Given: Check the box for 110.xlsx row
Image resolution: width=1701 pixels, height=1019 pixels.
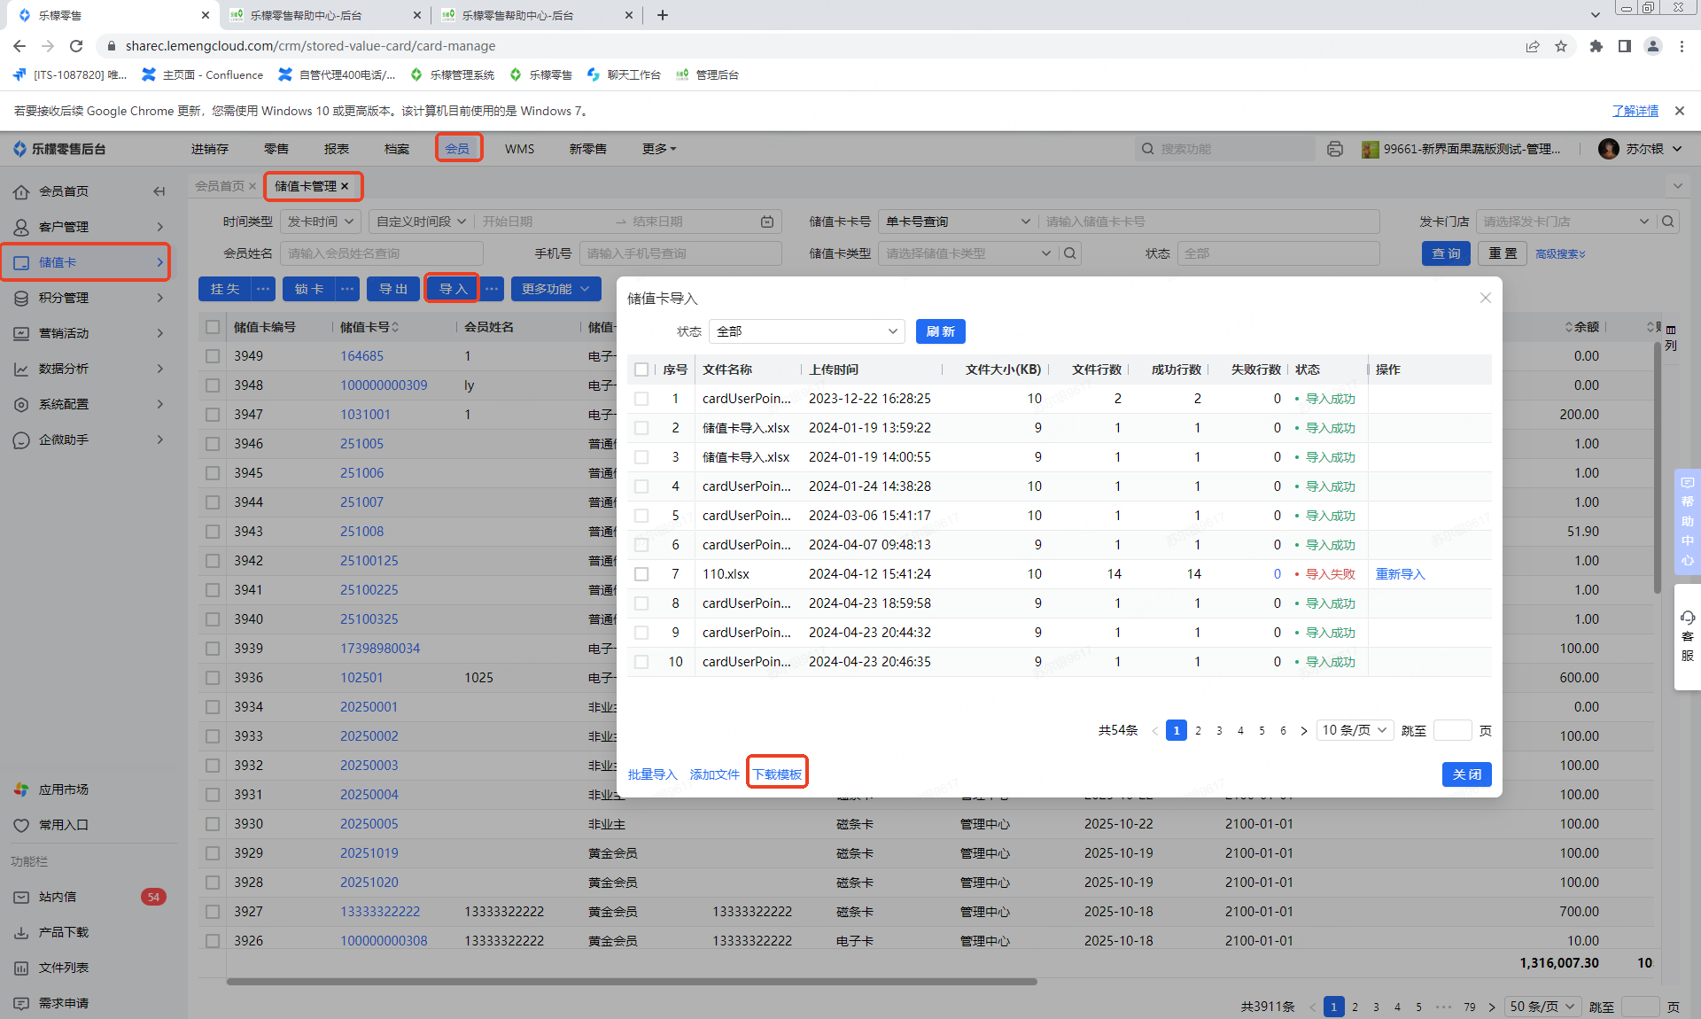Looking at the screenshot, I should click(641, 574).
